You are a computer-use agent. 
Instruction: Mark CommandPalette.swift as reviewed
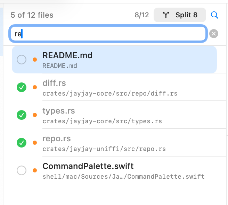pyautogui.click(x=22, y=170)
